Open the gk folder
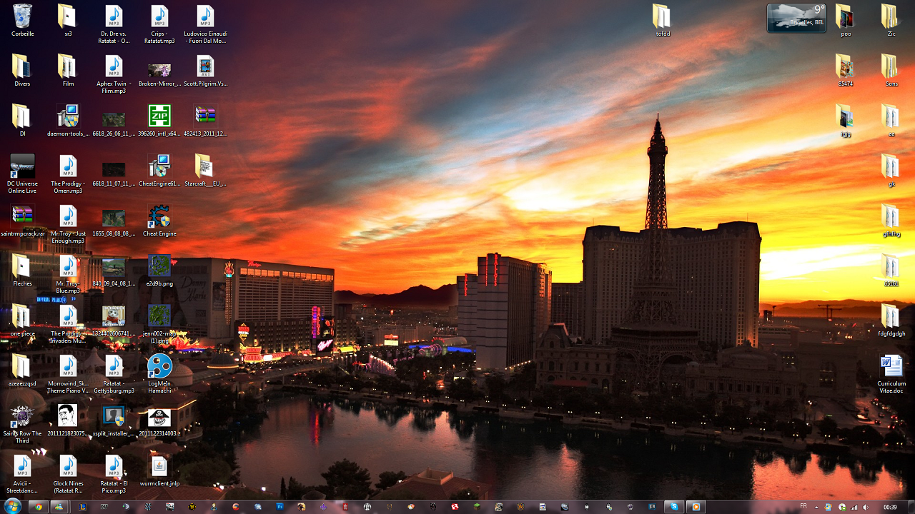915x514 pixels. [x=891, y=170]
